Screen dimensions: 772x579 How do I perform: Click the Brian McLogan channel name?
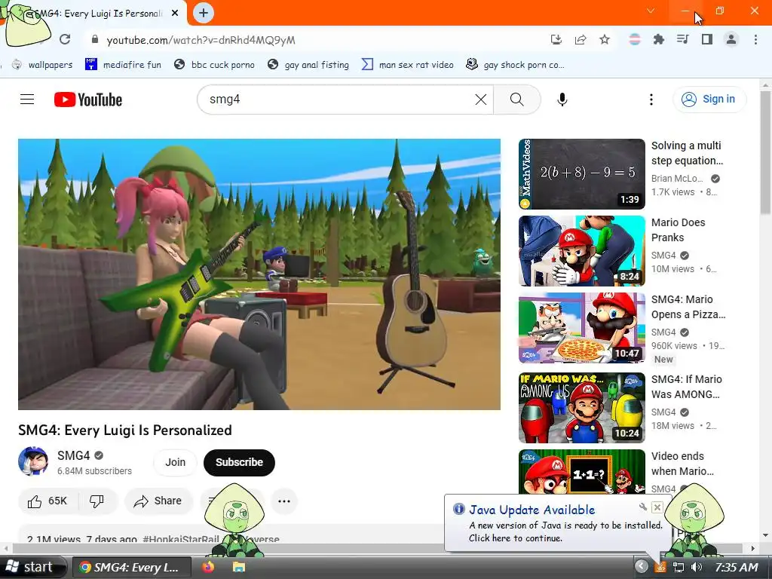click(x=677, y=178)
